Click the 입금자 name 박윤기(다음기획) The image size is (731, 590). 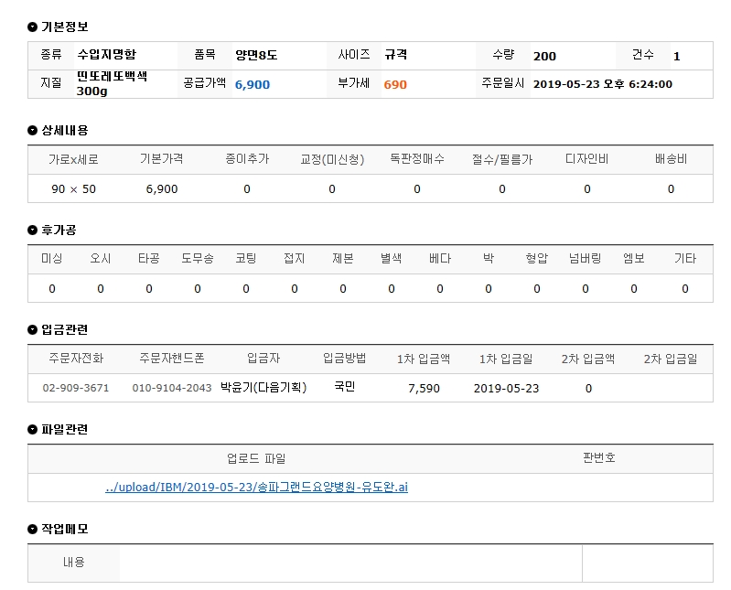click(x=263, y=388)
